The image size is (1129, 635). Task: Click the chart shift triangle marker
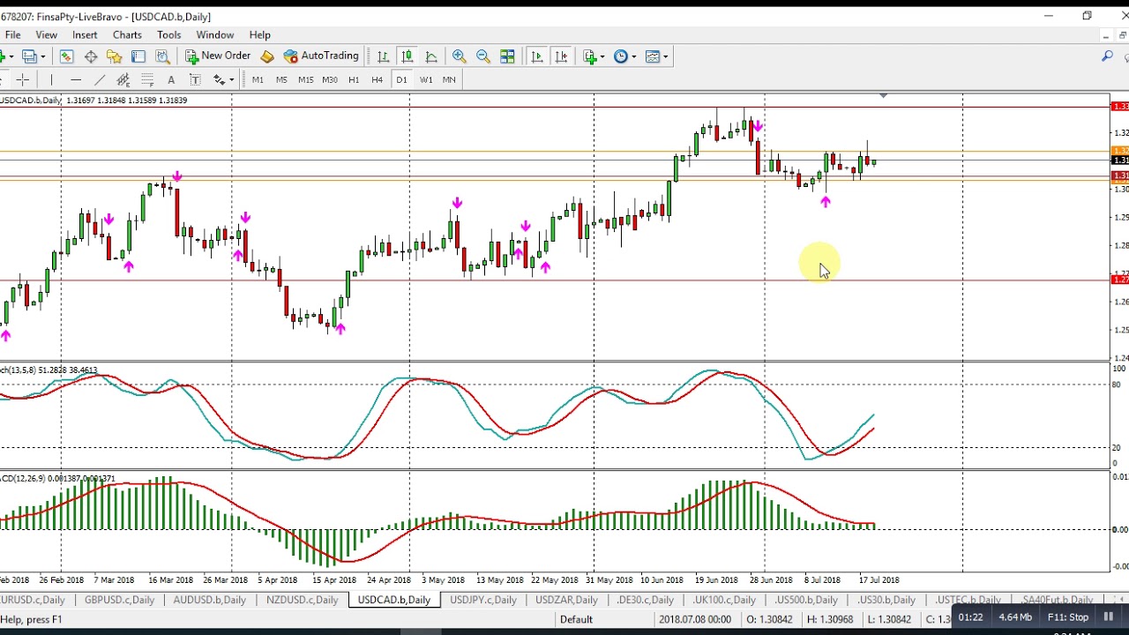(882, 95)
